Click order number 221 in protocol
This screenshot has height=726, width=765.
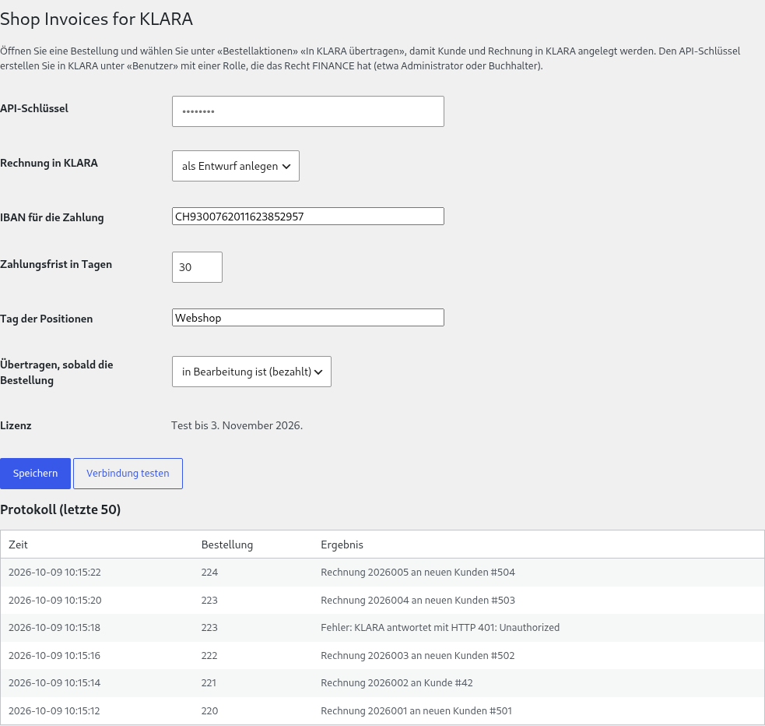pyautogui.click(x=209, y=682)
